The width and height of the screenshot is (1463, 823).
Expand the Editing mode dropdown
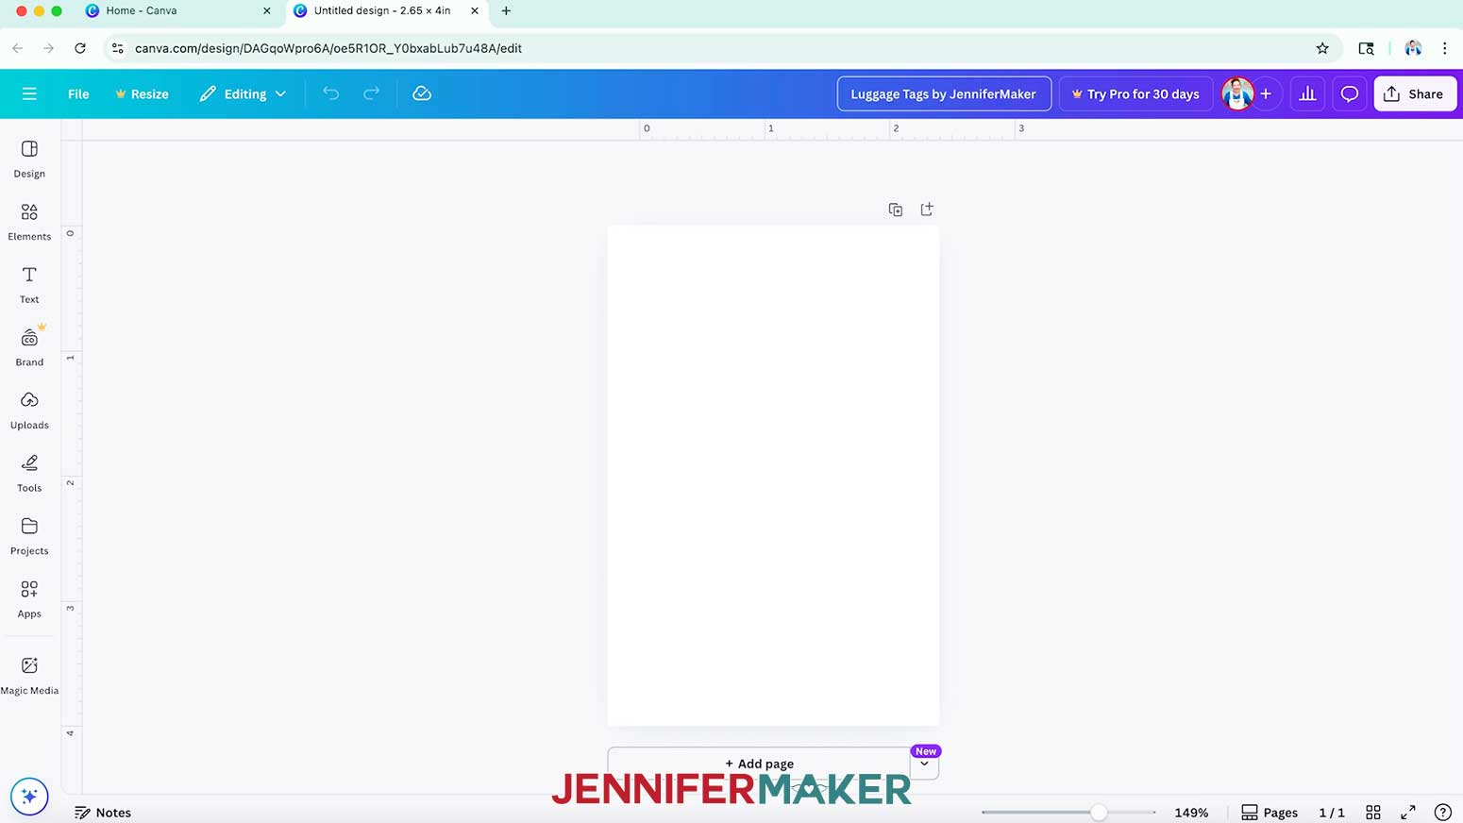243,93
